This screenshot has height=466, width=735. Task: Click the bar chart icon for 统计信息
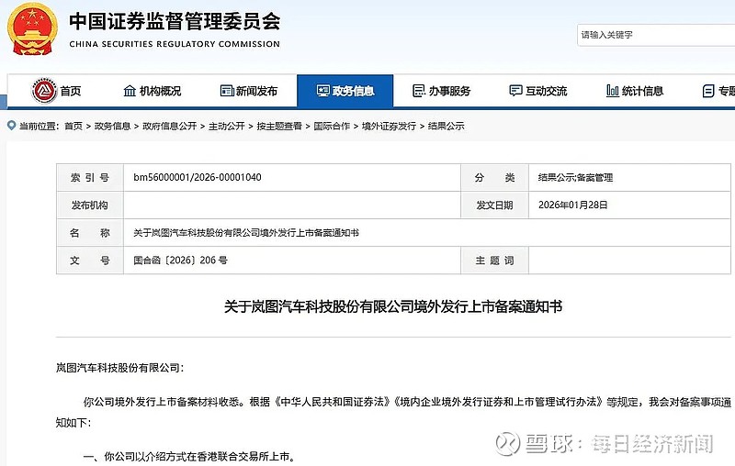612,91
